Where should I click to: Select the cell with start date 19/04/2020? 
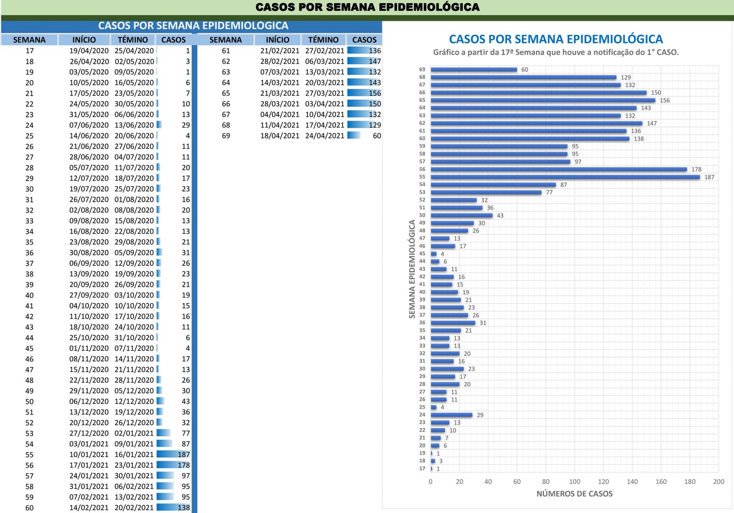[89, 51]
